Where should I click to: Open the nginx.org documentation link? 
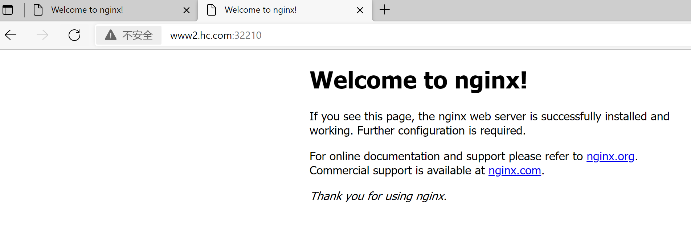click(x=610, y=156)
